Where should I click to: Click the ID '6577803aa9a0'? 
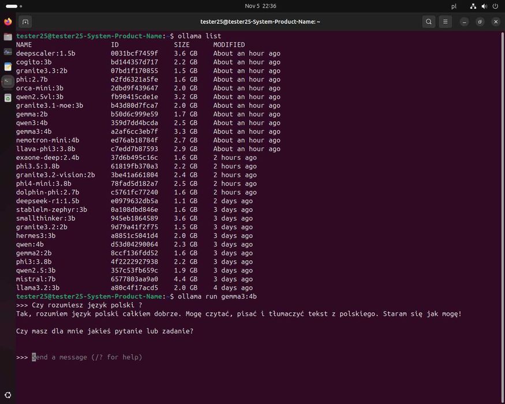click(x=134, y=280)
